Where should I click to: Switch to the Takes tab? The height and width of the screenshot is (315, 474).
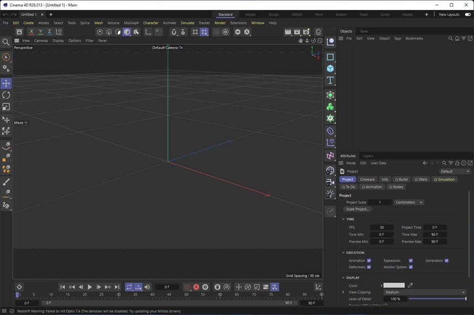364,31
